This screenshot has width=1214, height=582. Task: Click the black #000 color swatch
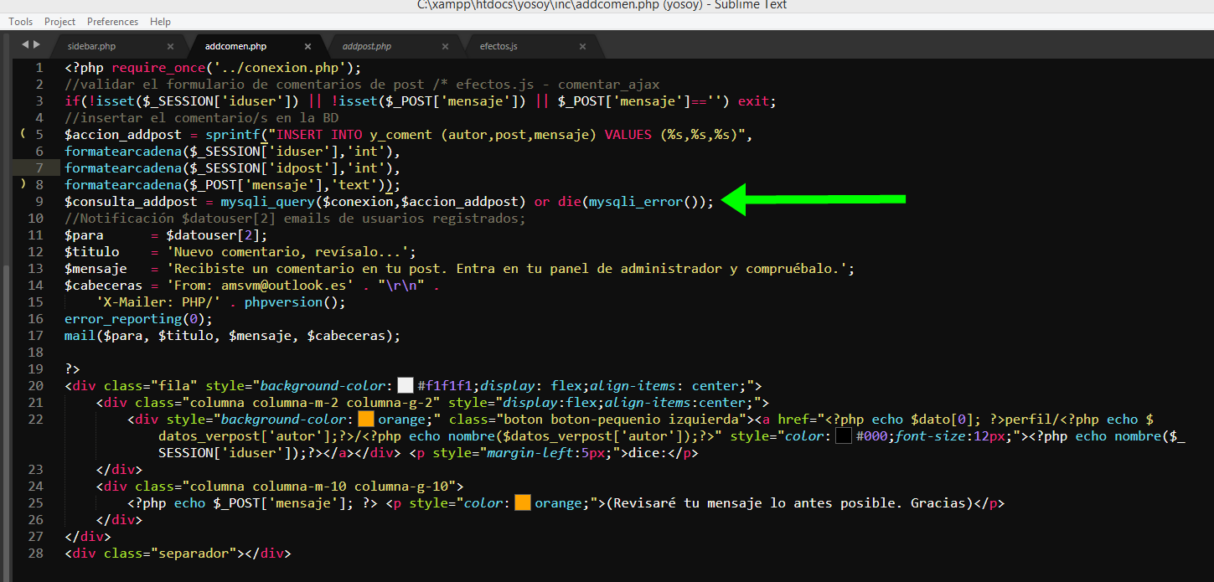coord(844,436)
